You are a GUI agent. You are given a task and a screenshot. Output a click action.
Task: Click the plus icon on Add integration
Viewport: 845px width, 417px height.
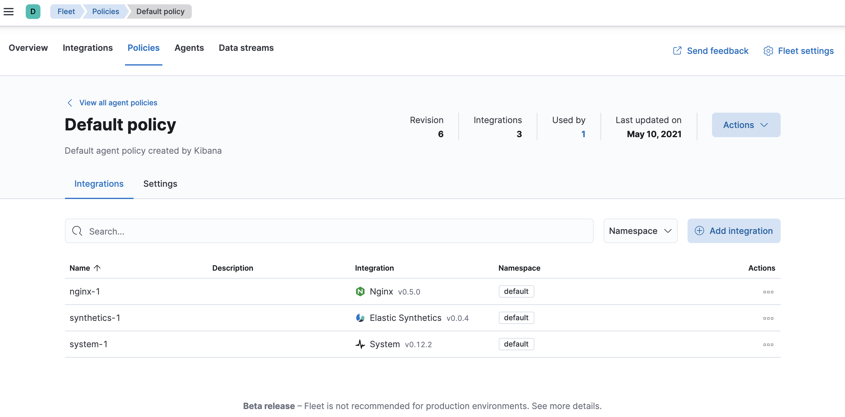pos(700,231)
